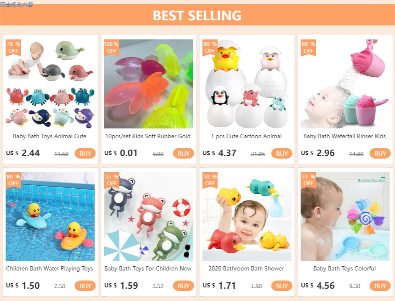Open the rubber goldfish product image

click(148, 84)
